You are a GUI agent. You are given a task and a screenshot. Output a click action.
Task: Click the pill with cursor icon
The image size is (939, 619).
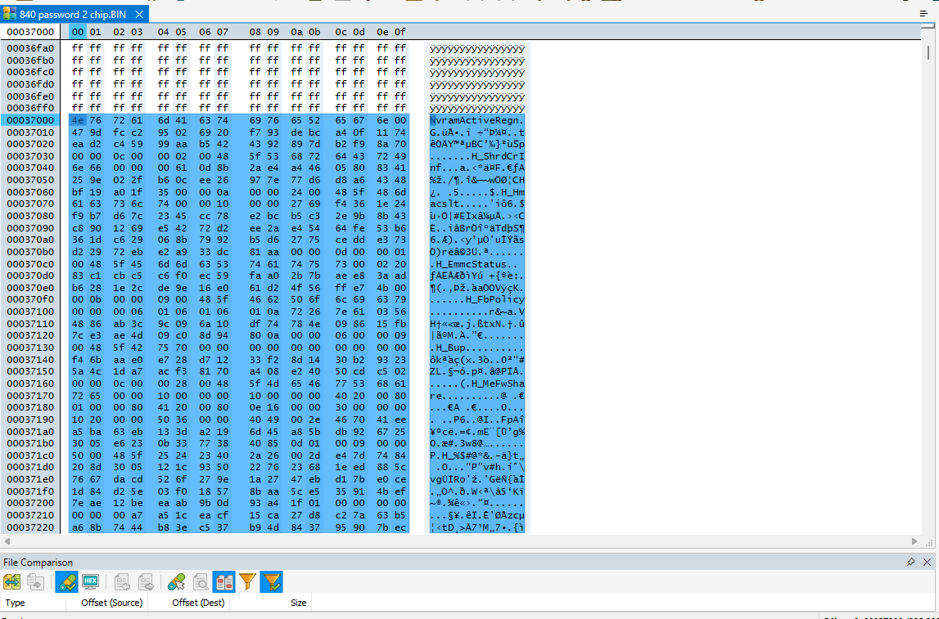point(177,581)
